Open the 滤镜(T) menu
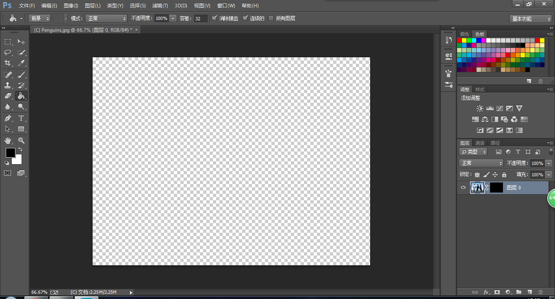 pos(160,6)
